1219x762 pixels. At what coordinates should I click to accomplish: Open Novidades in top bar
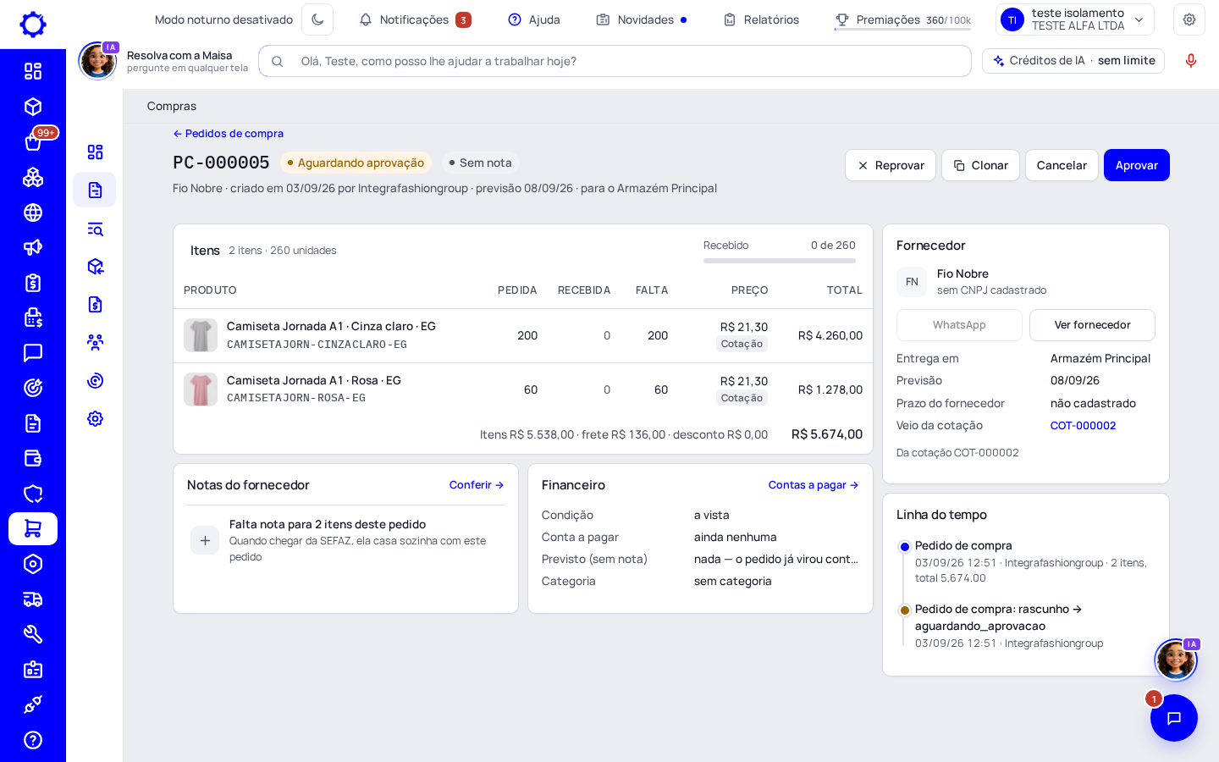coord(642,19)
